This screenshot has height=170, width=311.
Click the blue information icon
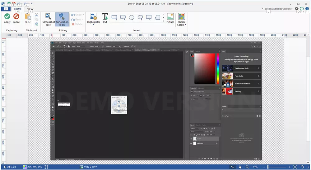pyautogui.click(x=307, y=9)
